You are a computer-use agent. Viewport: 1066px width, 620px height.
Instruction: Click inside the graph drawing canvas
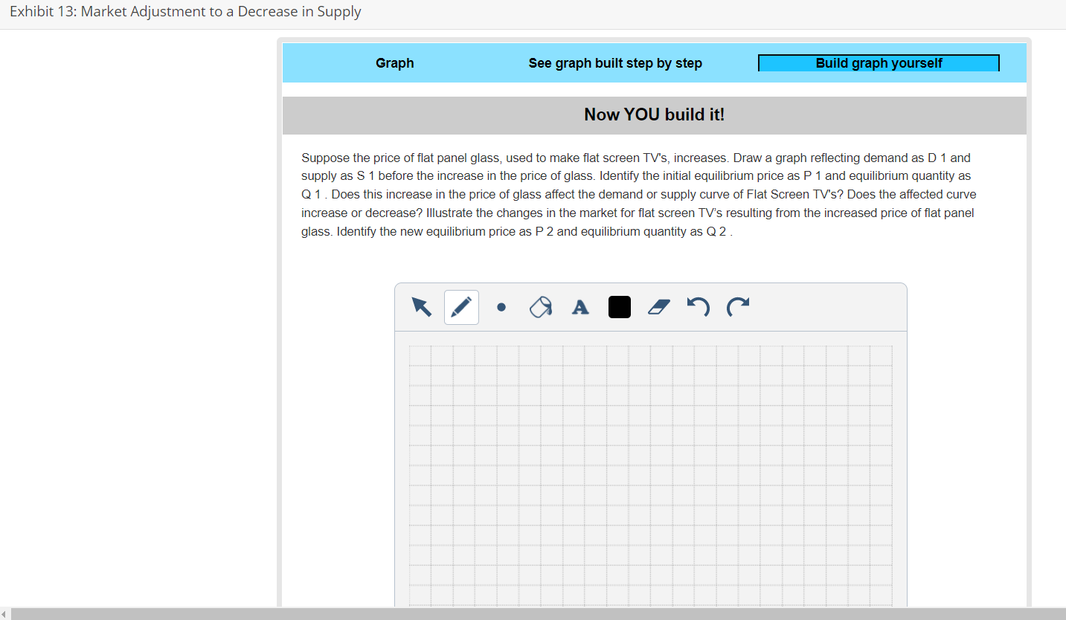click(x=651, y=476)
